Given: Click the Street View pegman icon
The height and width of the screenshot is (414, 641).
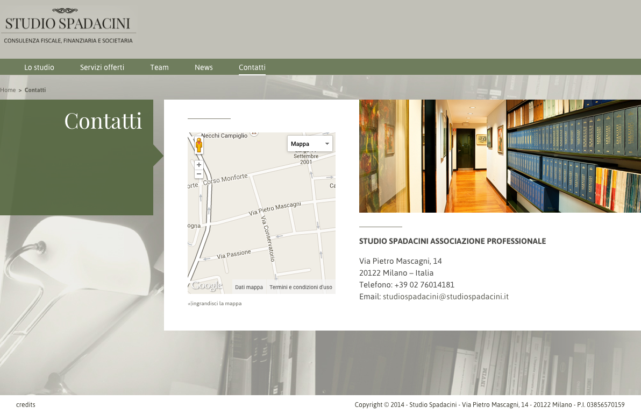Looking at the screenshot, I should click(199, 145).
